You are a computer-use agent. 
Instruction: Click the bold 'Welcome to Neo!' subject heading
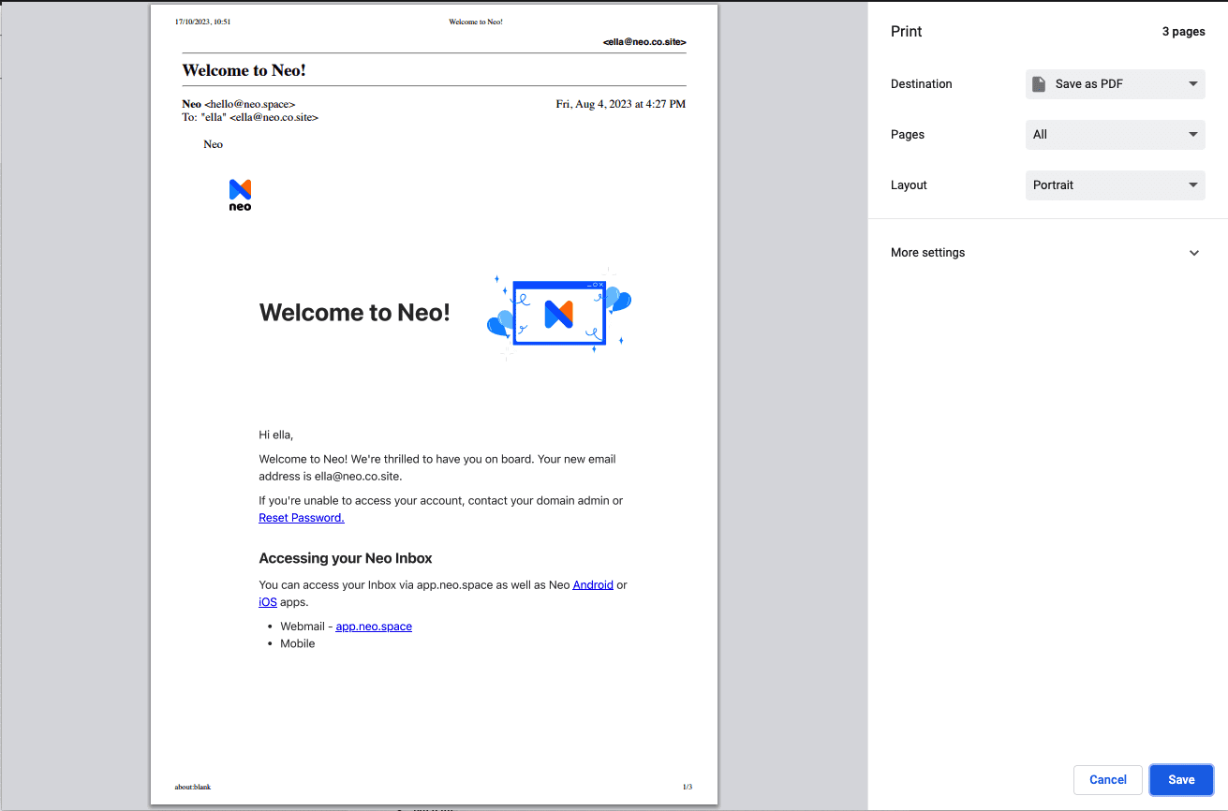pos(244,70)
